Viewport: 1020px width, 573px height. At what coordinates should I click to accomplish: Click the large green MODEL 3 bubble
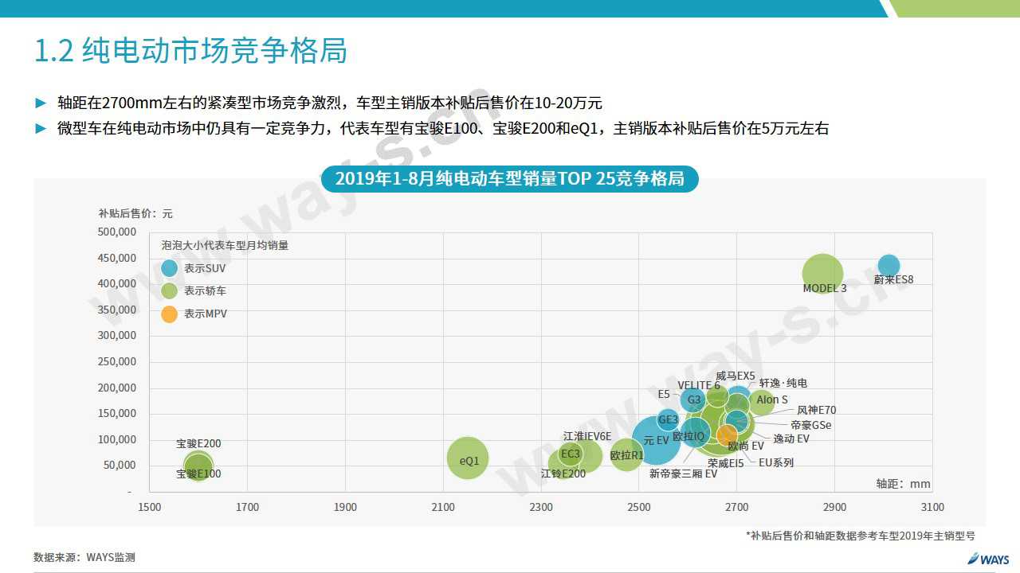822,275
